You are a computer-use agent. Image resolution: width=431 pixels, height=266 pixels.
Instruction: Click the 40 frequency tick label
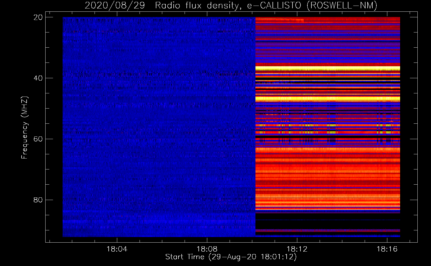[38, 78]
